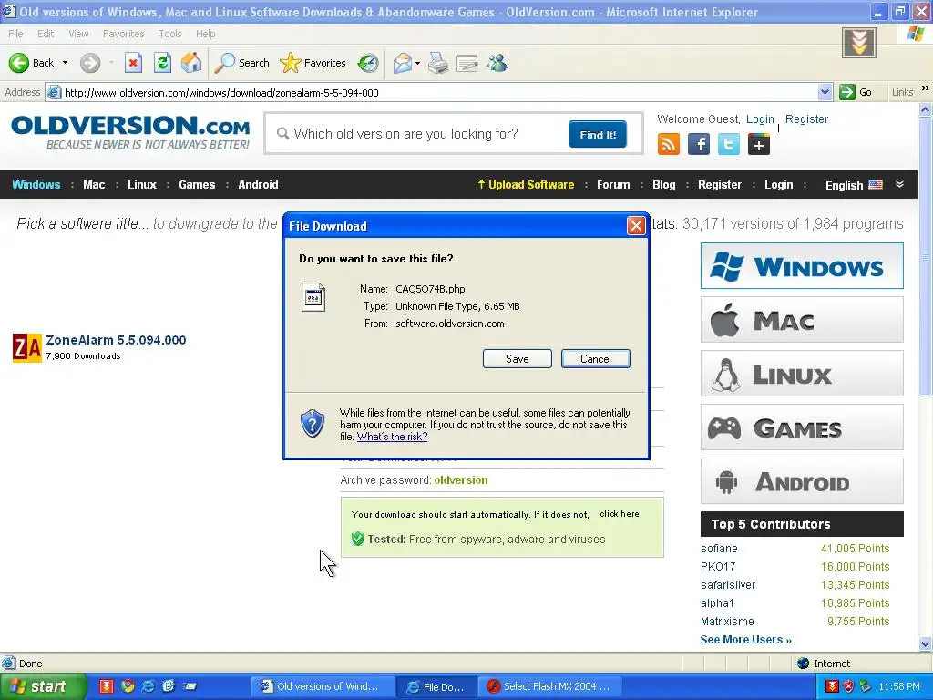Click the download arrow toolbar add-on icon

pyautogui.click(x=858, y=42)
